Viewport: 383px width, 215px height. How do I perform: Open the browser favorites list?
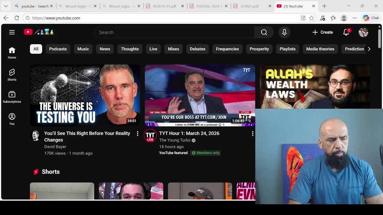pos(333,18)
